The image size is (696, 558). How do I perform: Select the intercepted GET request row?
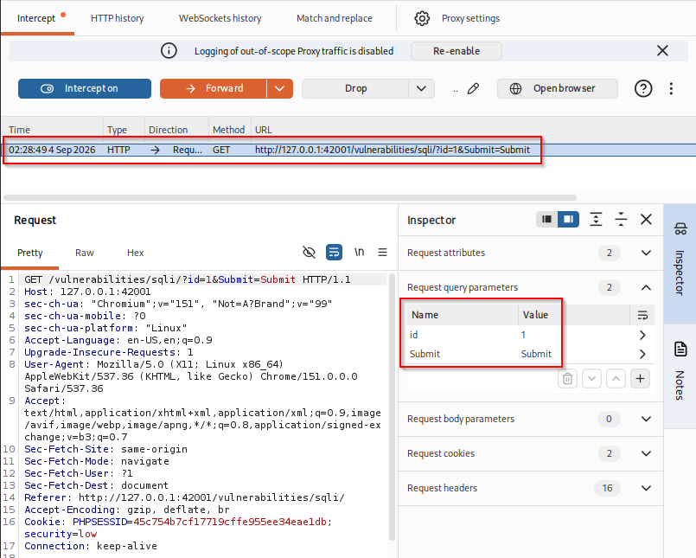(x=348, y=150)
